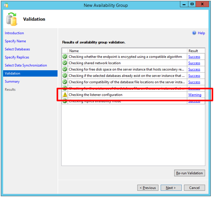Click the green check icon beside endpoint encryption check
Screen dimensions: 214x197
[x=65, y=57]
